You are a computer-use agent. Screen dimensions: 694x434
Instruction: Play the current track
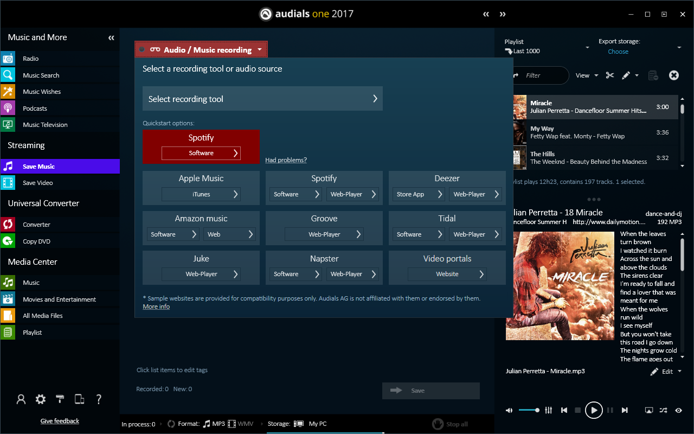(594, 410)
